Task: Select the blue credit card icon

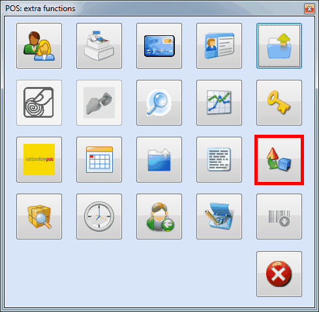Action: coord(159,46)
